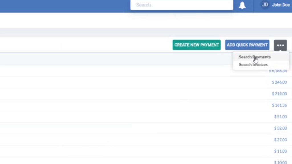Open John Doe user name menu

coord(281,5)
